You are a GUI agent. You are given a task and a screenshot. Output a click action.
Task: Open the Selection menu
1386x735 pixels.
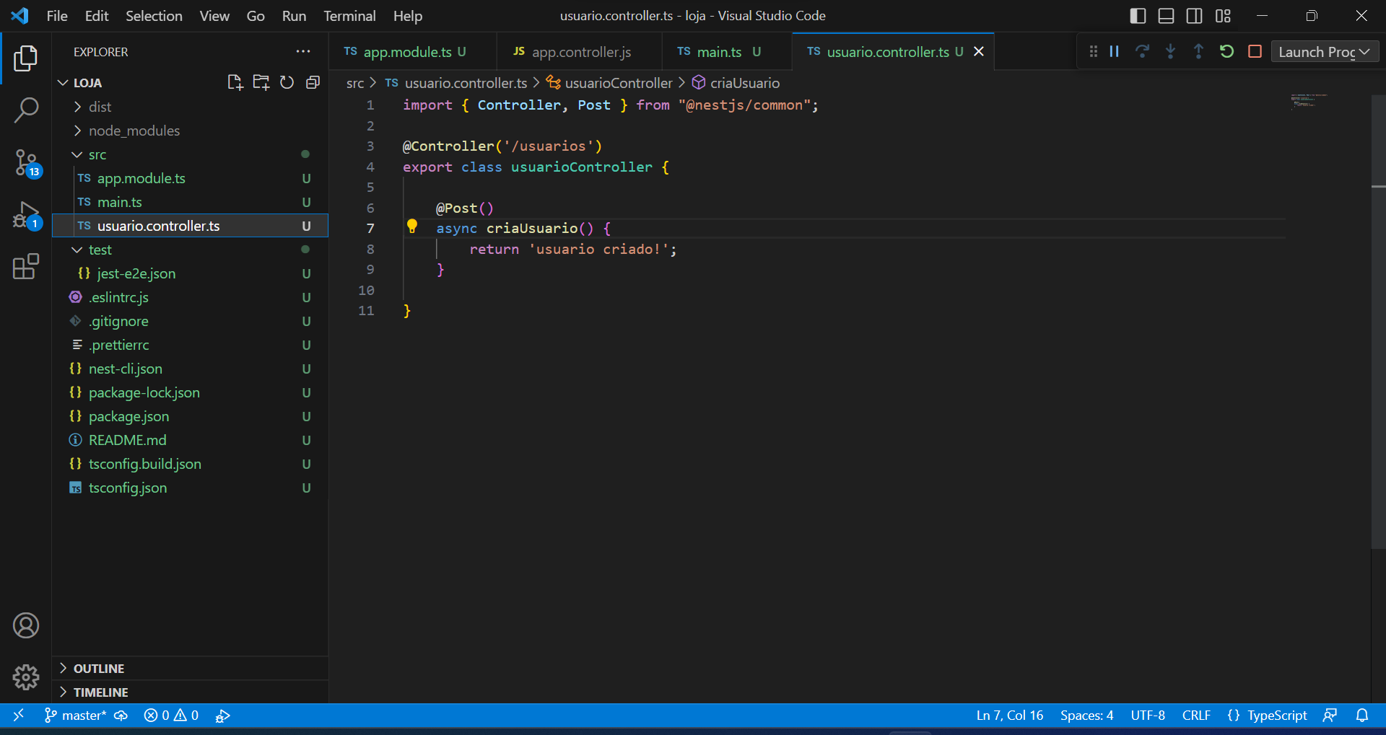pos(154,16)
